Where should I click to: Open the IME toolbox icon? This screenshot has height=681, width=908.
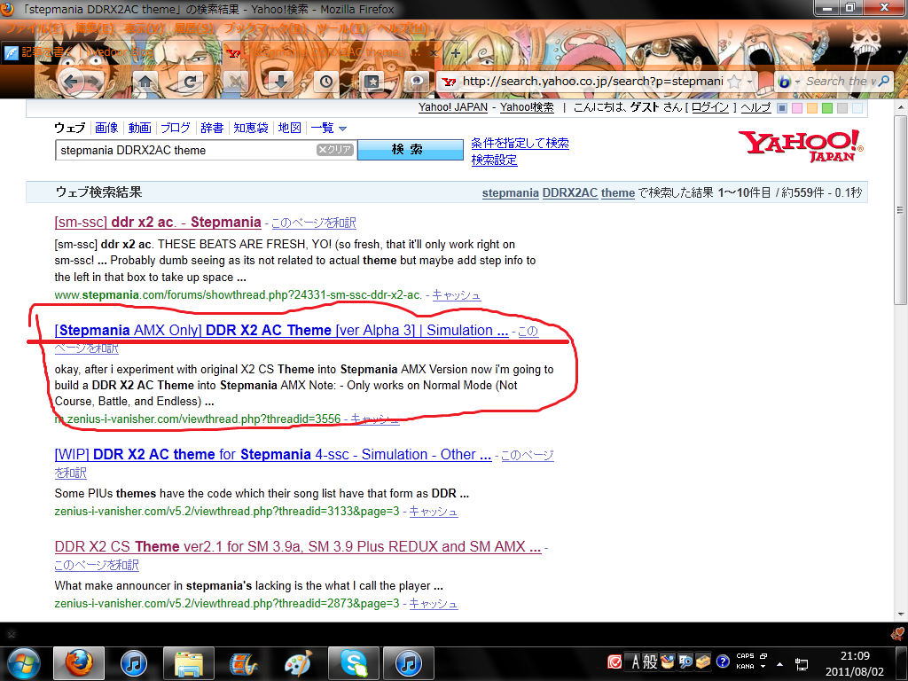coord(703,661)
